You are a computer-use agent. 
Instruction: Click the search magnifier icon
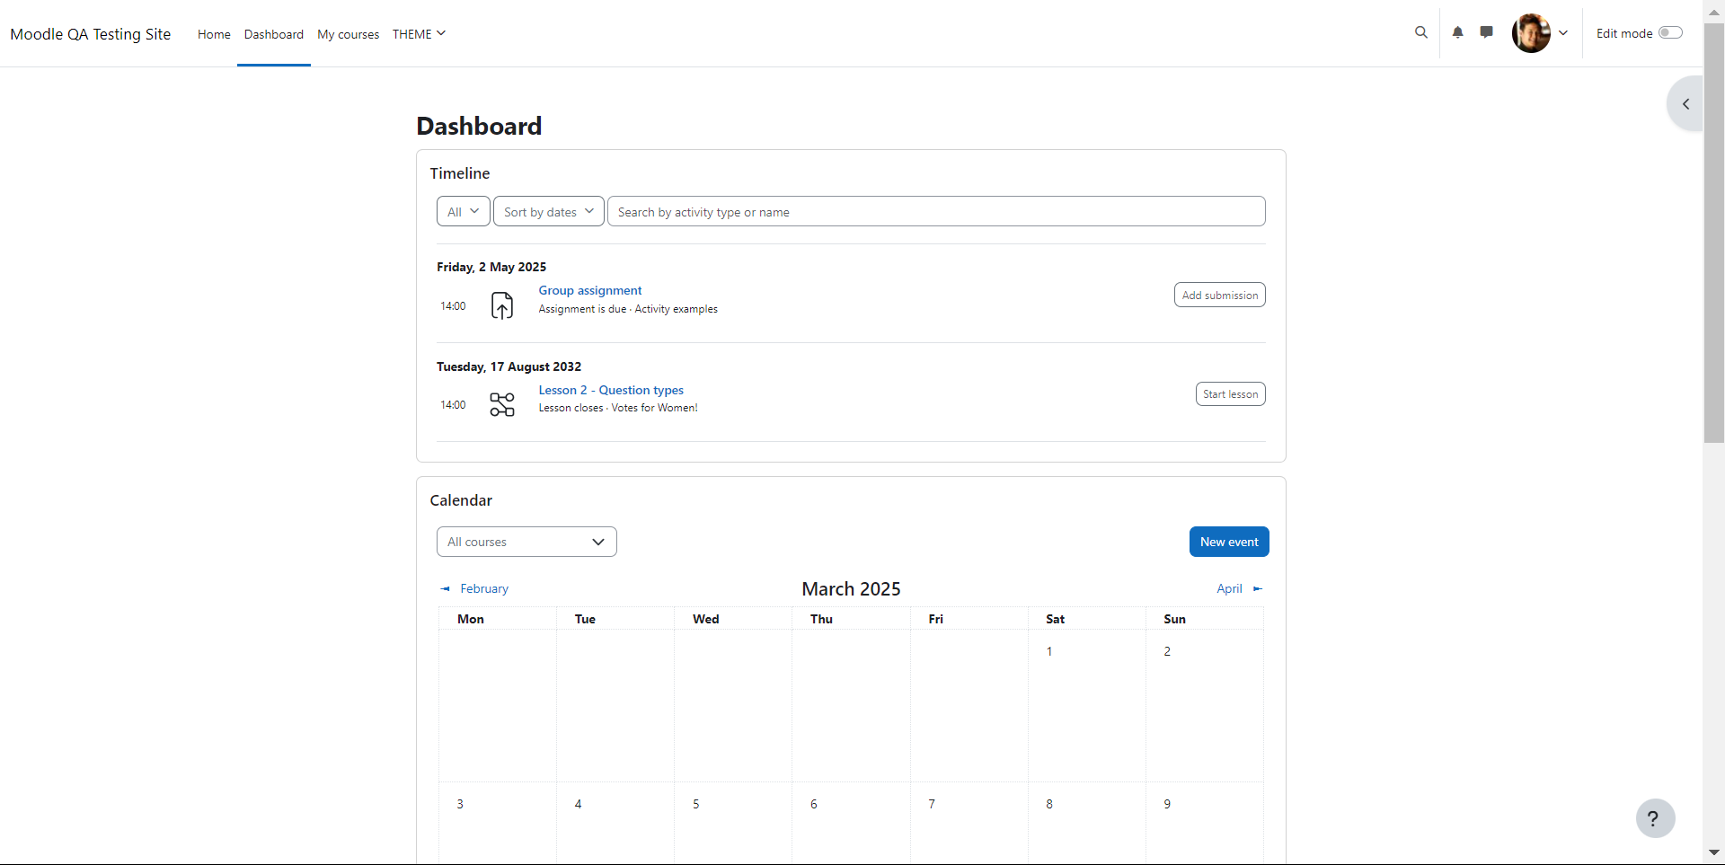coord(1420,32)
